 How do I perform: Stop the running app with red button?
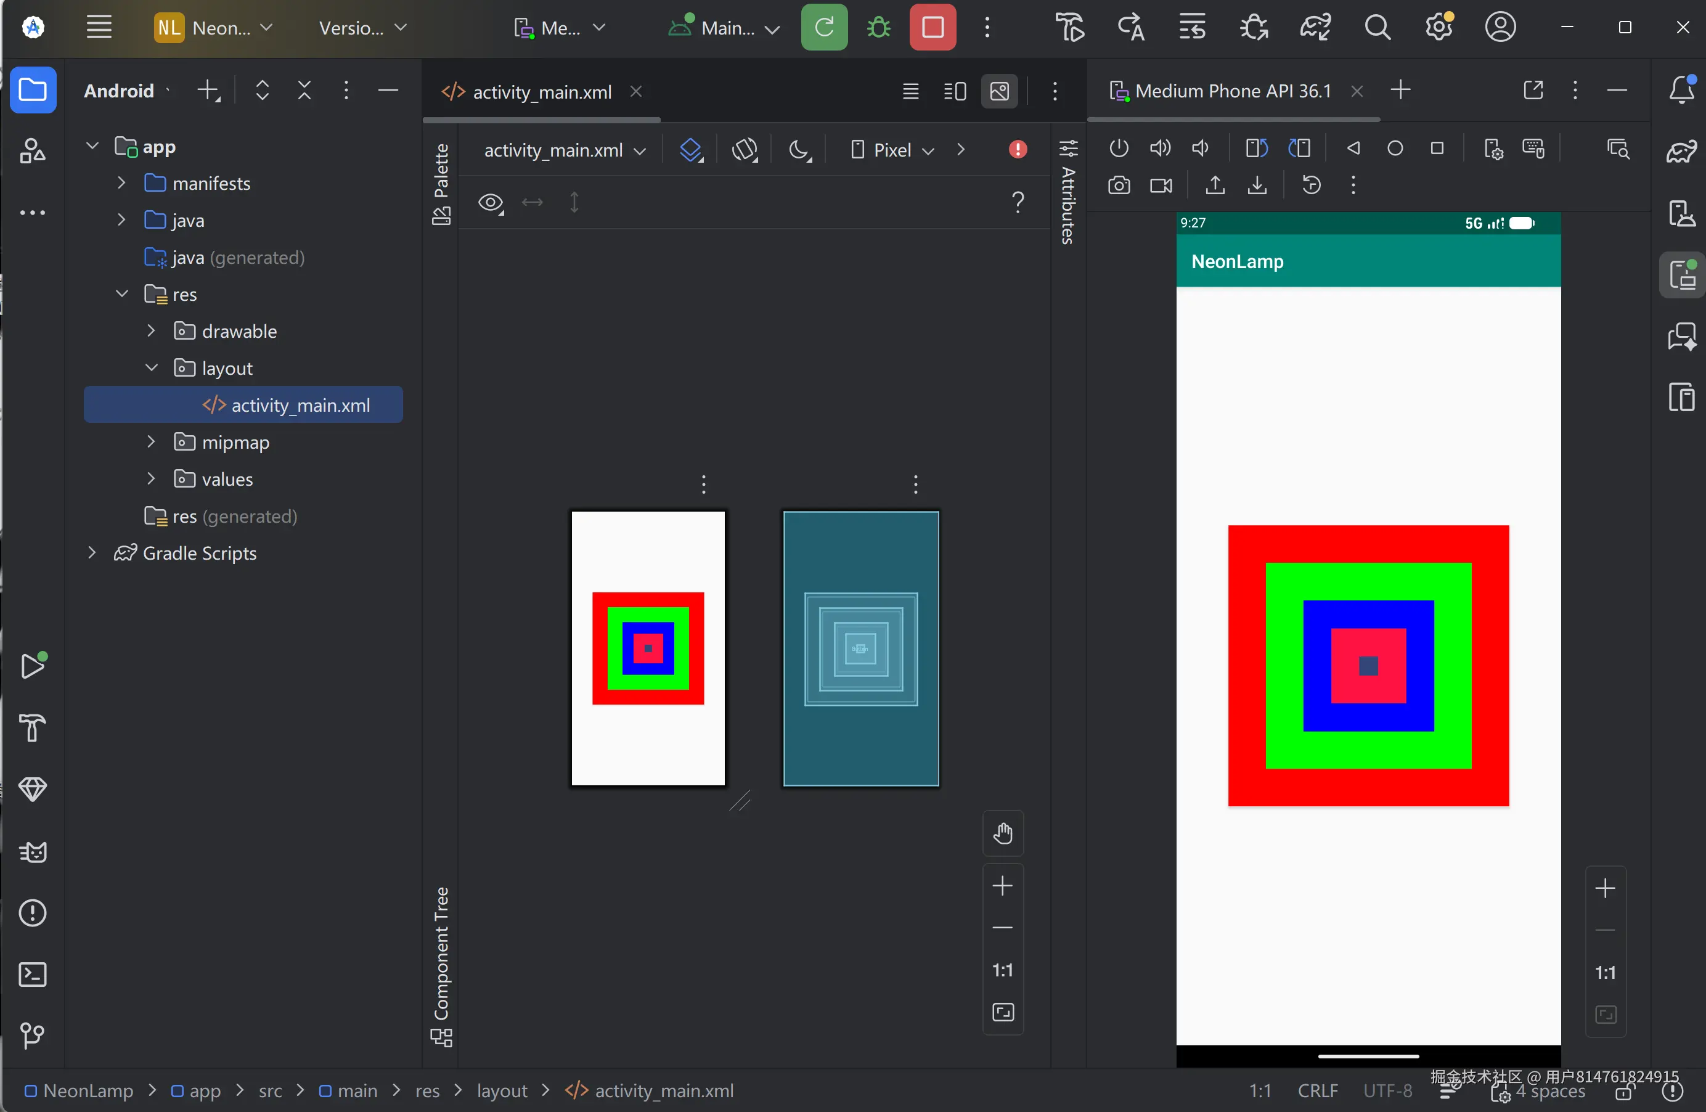[933, 27]
